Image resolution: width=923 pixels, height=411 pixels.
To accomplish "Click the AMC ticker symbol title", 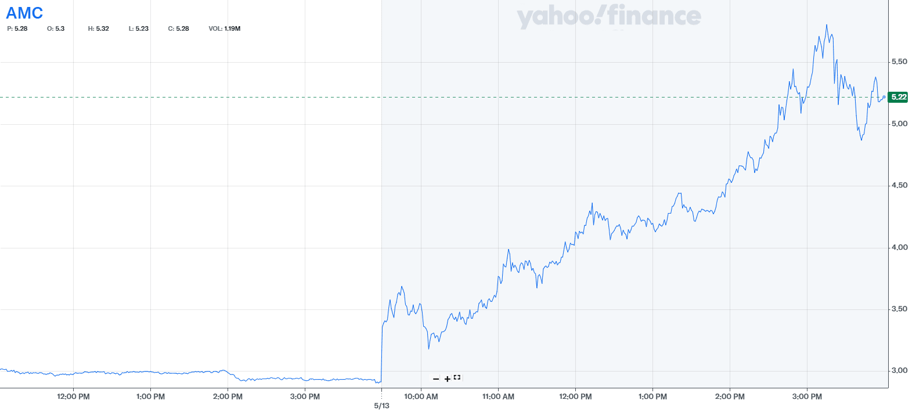I will click(x=24, y=13).
